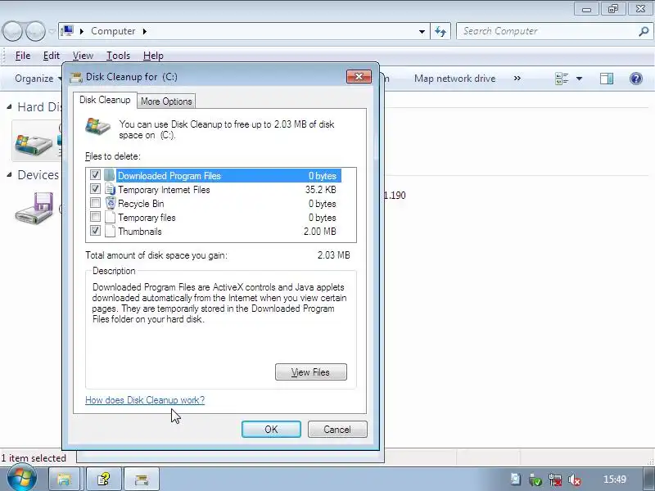Check the Downloaded Program Files checkbox

(x=95, y=175)
